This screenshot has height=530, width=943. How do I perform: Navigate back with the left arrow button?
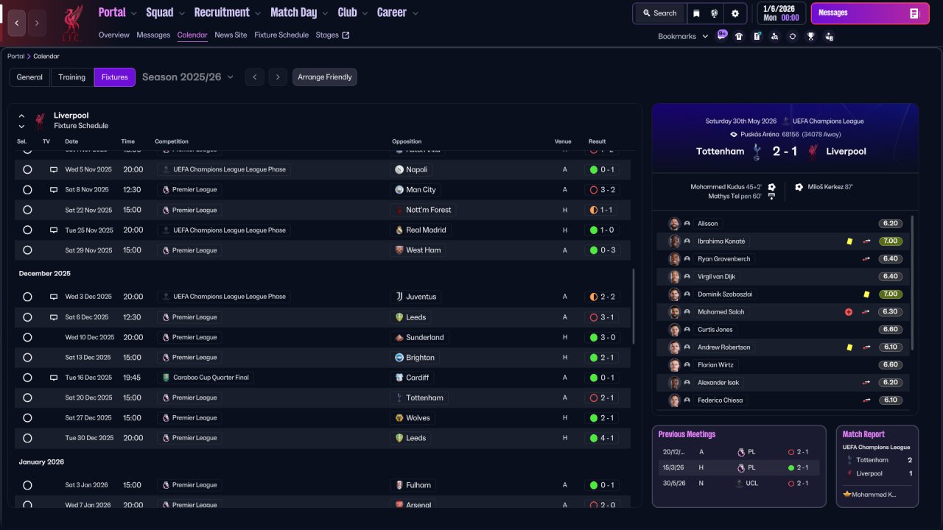[x=17, y=23]
